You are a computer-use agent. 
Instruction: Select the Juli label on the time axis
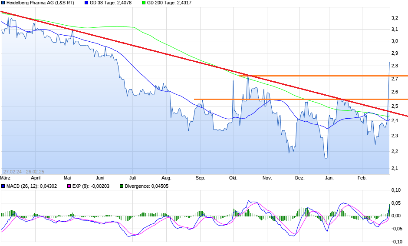click(x=133, y=178)
